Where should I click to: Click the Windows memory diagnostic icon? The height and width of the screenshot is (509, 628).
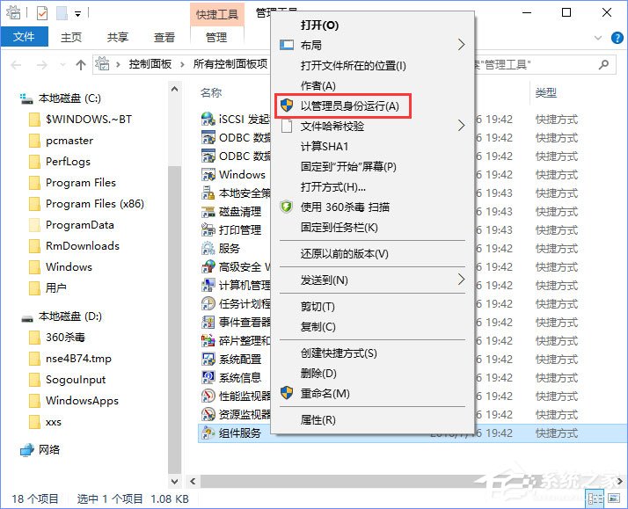point(208,174)
